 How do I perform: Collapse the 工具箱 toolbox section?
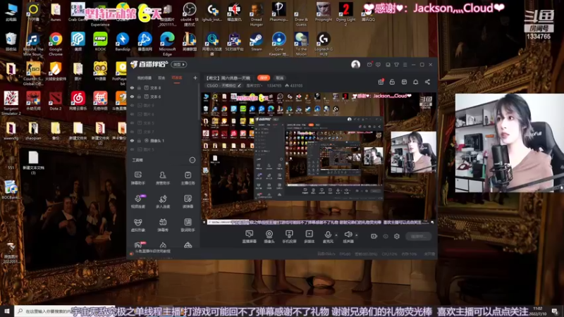pos(192,160)
